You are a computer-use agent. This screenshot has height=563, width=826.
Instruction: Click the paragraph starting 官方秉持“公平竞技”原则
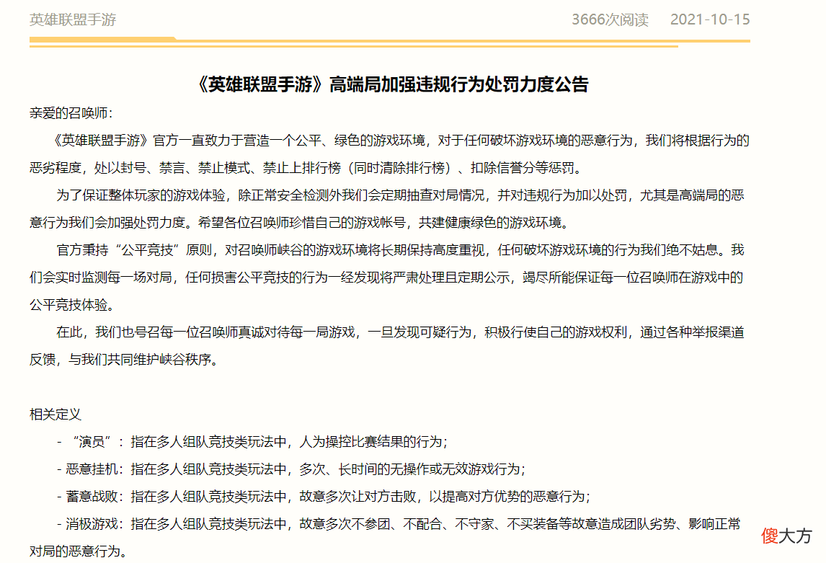(386, 278)
